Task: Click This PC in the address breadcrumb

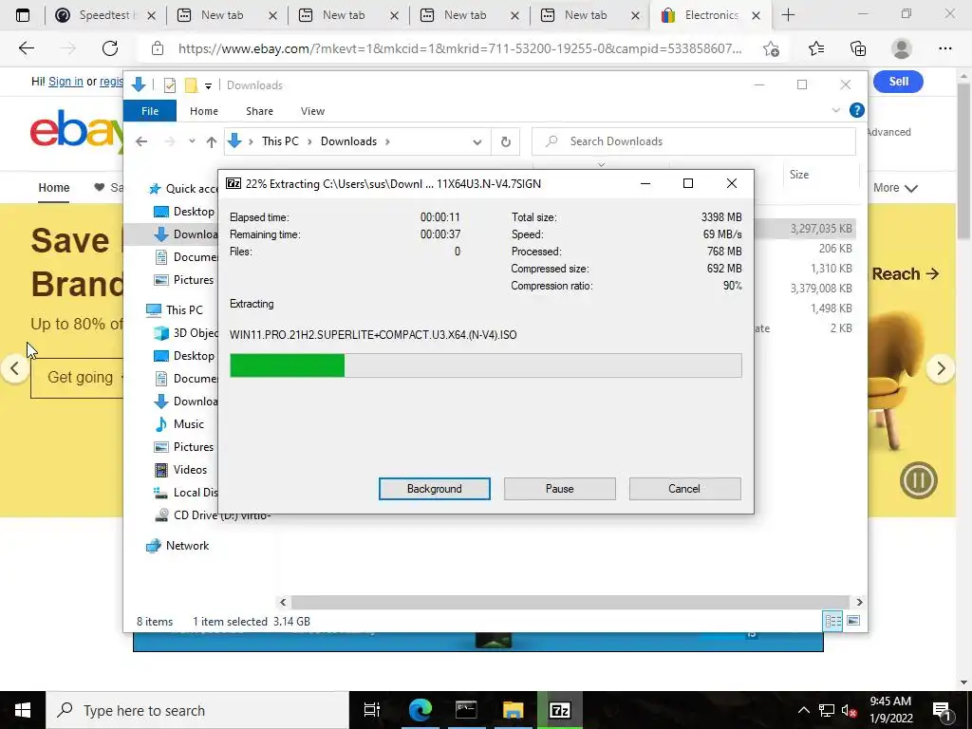Action: pos(280,141)
